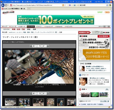Click the site favicon left of the URL
Image resolution: width=114 pixels, height=110 pixels.
(11, 5)
